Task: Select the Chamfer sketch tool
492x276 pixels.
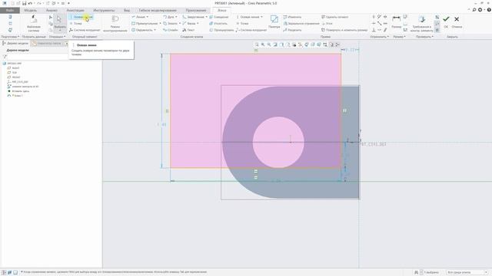Action: [x=189, y=24]
